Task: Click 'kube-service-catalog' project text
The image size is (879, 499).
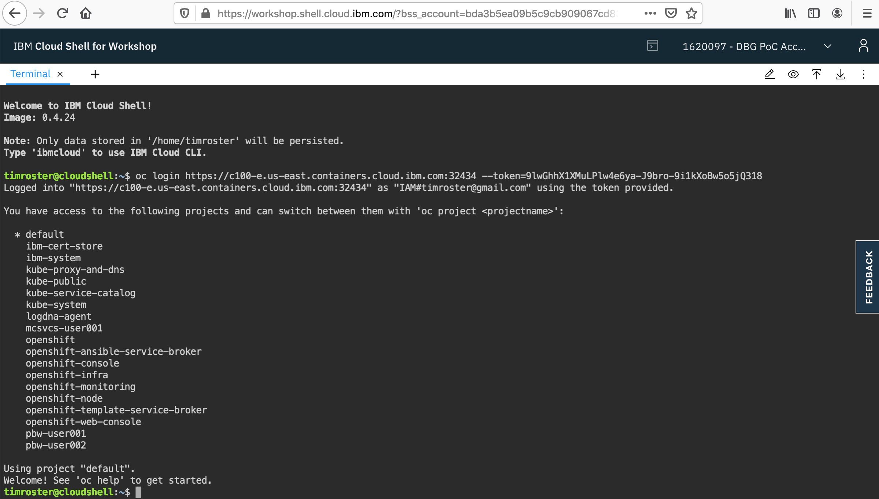Action: coord(81,293)
